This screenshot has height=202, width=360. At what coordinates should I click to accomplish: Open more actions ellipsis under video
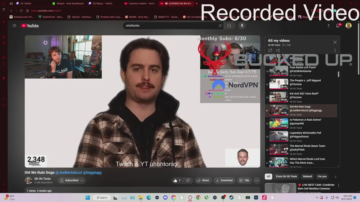(x=257, y=180)
